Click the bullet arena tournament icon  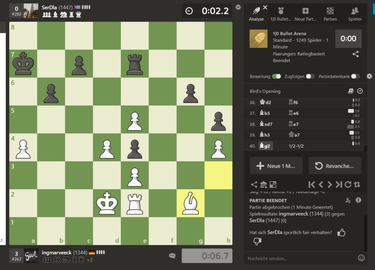coord(258,38)
